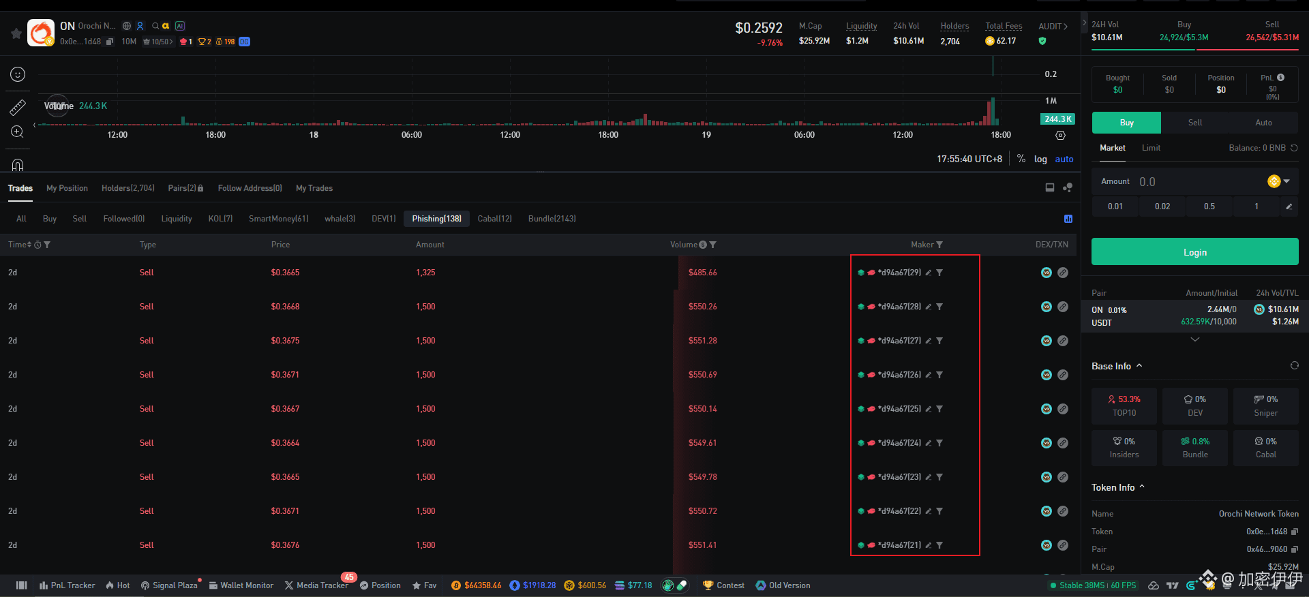Filter trades by maker d94a67[28]
Image resolution: width=1309 pixels, height=597 pixels.
point(939,307)
